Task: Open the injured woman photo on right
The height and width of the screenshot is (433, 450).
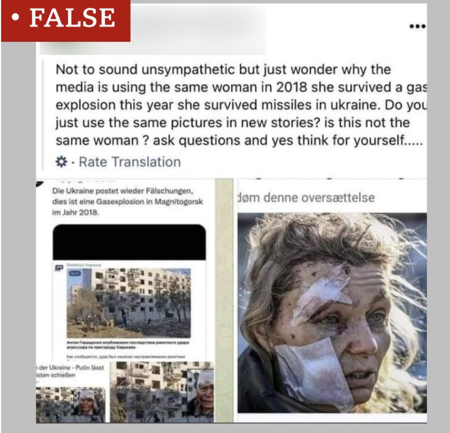Action: 332,313
